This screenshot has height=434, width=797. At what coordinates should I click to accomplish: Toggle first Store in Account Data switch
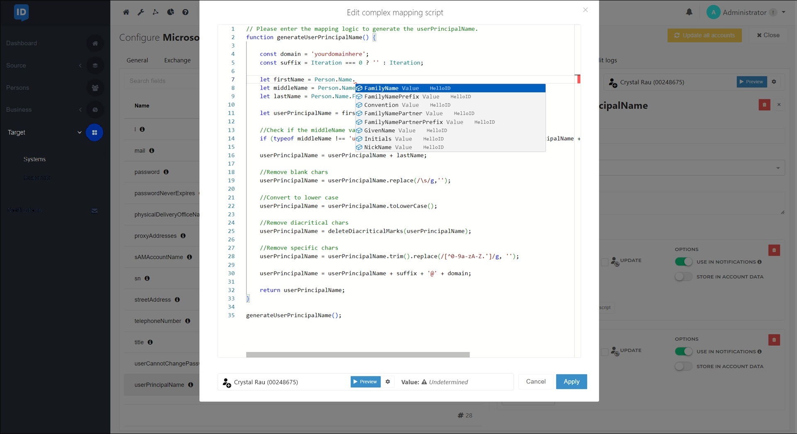click(x=683, y=276)
